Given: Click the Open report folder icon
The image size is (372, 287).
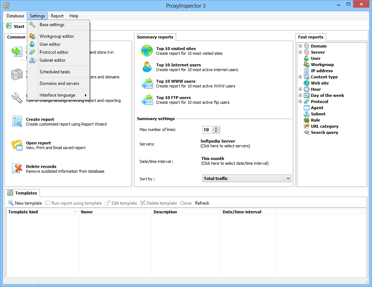Looking at the screenshot, I should tap(17, 145).
